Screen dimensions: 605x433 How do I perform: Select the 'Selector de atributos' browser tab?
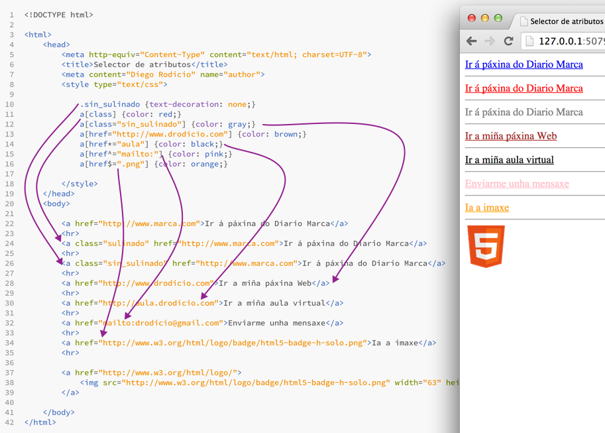pos(563,21)
